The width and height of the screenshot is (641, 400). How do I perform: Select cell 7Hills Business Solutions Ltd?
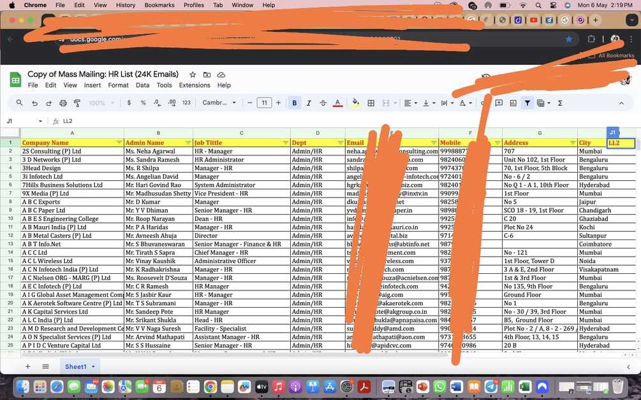coord(72,185)
